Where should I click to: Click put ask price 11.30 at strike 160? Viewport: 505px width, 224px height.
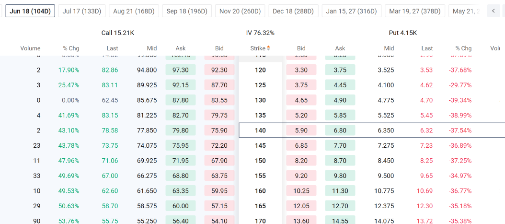[x=340, y=191]
